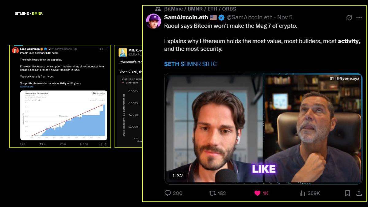
Task: Expand Leon Waidmann post with Show more
Action: click(x=27, y=87)
